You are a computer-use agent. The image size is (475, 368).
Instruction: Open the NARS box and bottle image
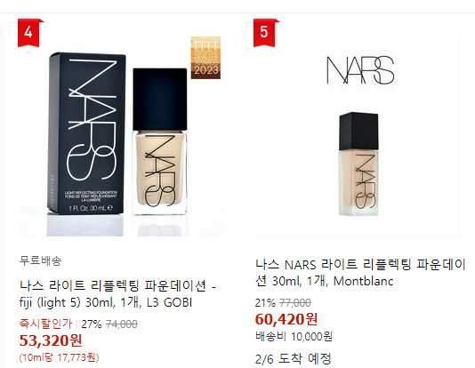(x=122, y=130)
